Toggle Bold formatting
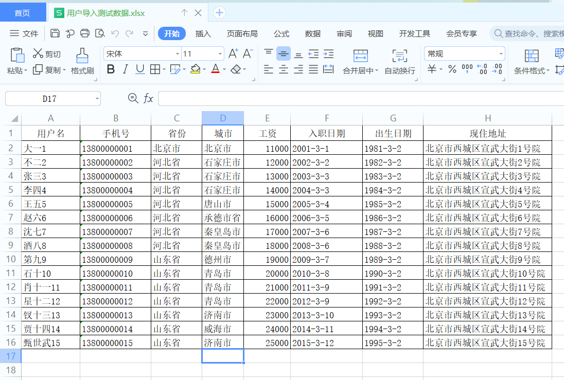 [x=111, y=69]
